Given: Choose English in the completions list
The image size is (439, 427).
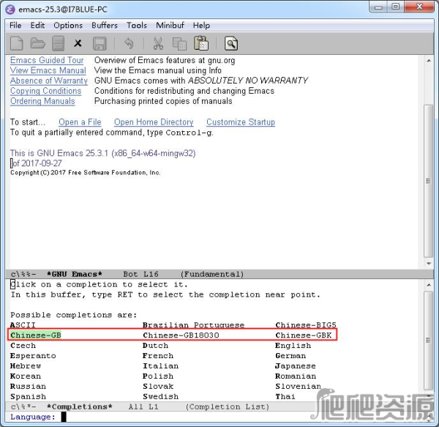Looking at the screenshot, I should click(293, 346).
